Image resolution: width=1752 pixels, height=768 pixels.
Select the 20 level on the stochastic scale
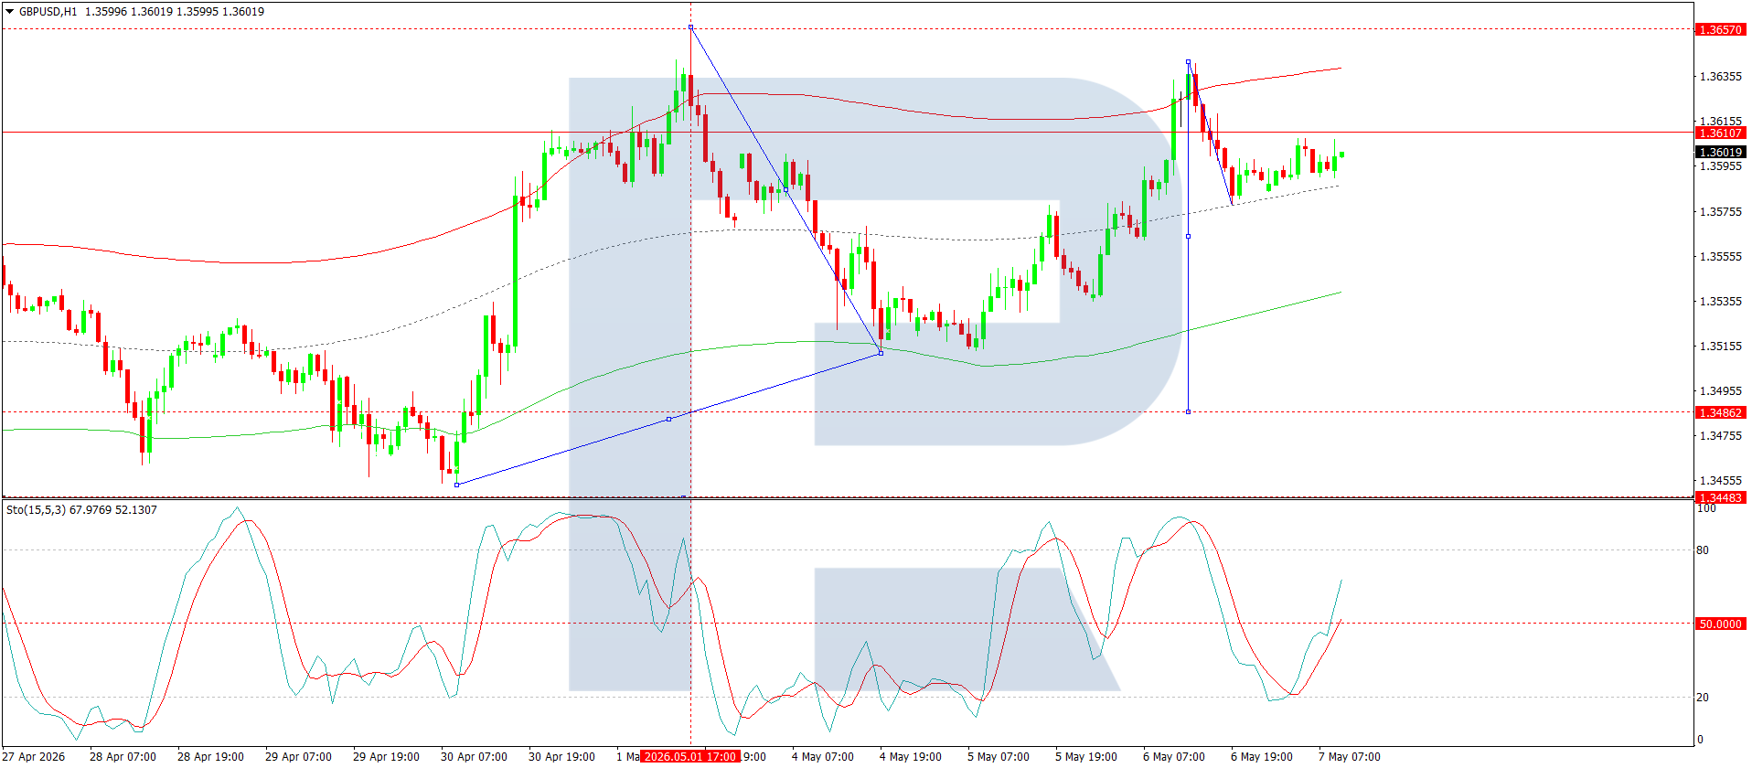pos(1703,698)
